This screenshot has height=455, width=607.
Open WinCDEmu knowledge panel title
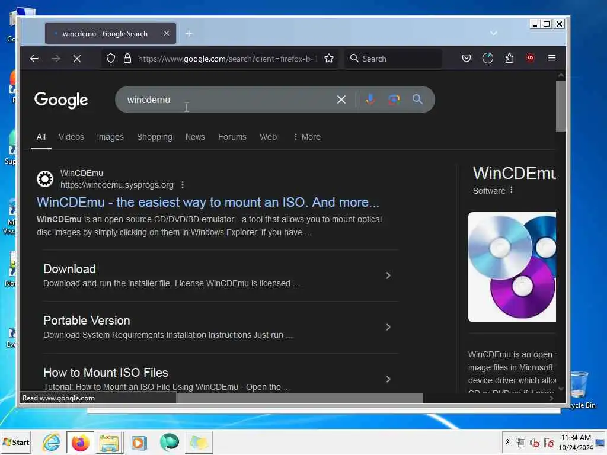tap(515, 173)
